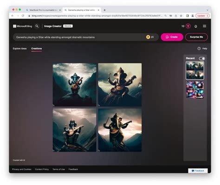Click the Microsoft Bing logo
This screenshot has width=220, height=185.
pos(23,26)
